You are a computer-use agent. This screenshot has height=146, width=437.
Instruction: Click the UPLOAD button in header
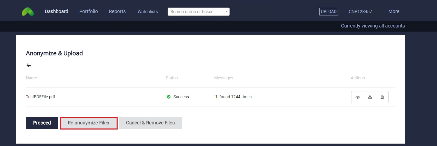click(x=329, y=11)
